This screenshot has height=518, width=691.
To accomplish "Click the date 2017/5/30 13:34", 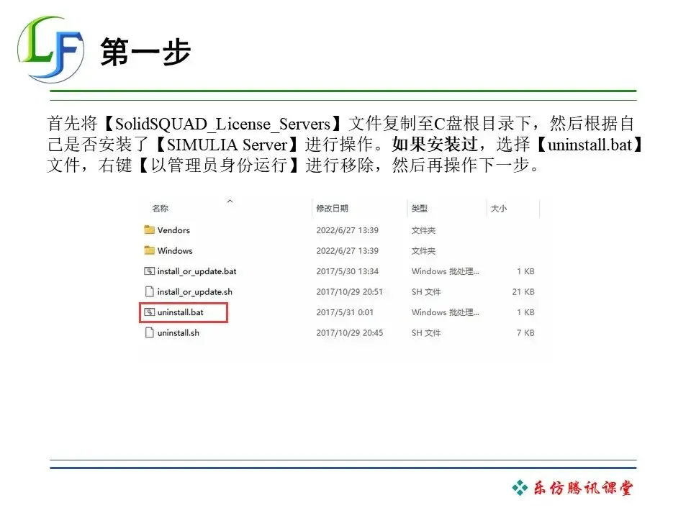I will pos(347,271).
